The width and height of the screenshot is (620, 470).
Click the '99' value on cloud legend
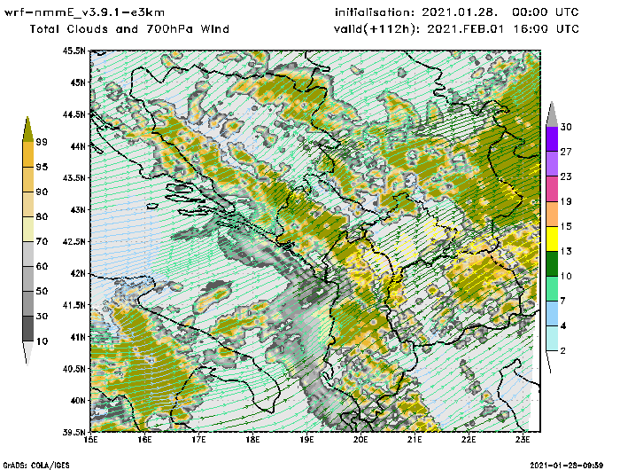click(x=42, y=142)
